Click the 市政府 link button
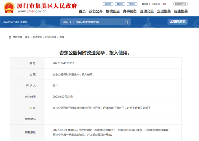The height and width of the screenshot is (141, 199). 132,4
